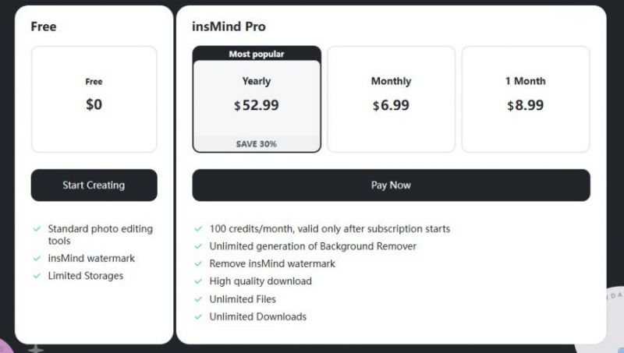
Task: Click the High quality download feature text
Action: coord(261,281)
